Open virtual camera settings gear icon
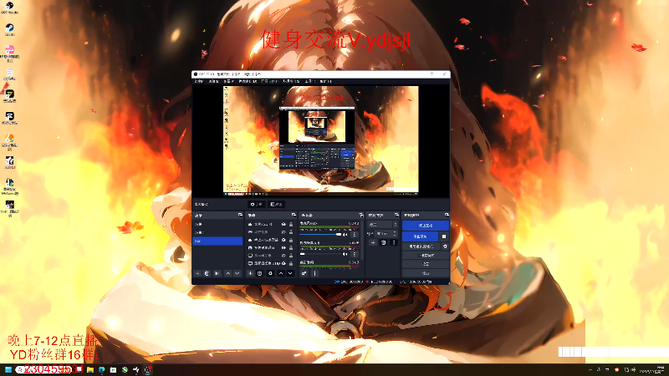This screenshot has height=376, width=669. point(445,246)
